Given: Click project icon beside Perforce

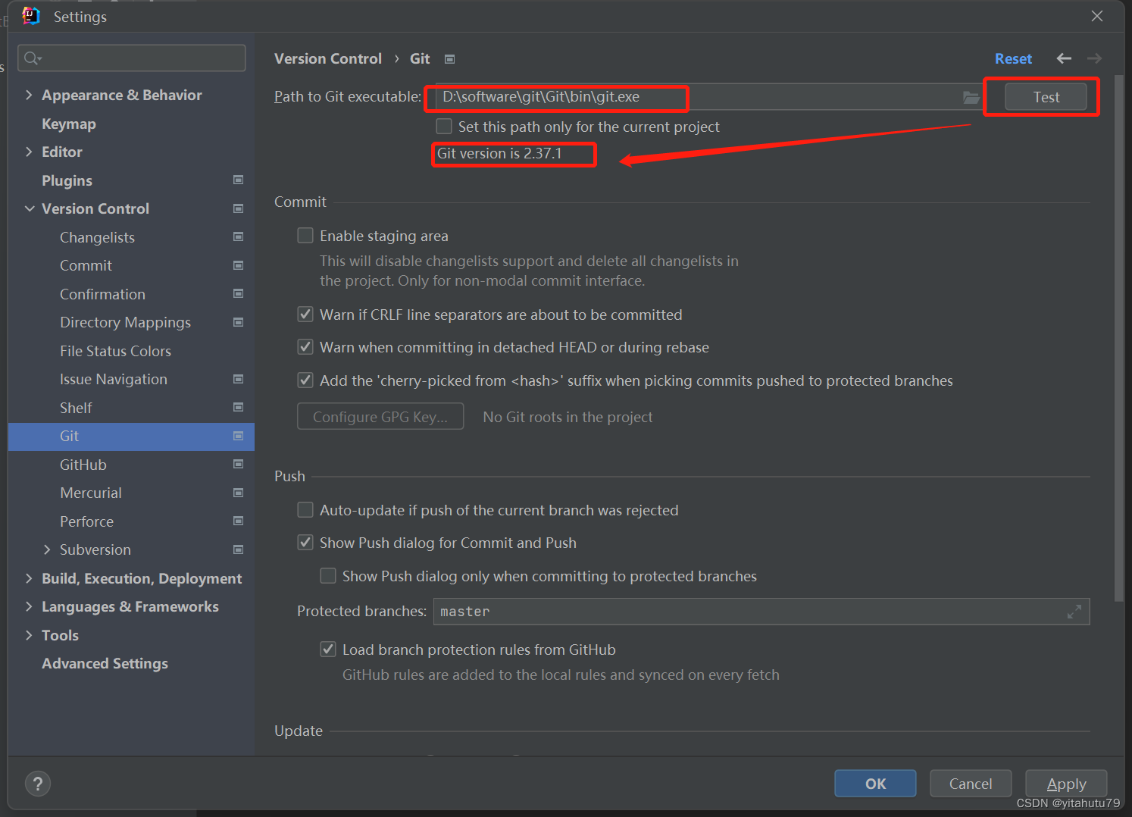Looking at the screenshot, I should point(239,521).
